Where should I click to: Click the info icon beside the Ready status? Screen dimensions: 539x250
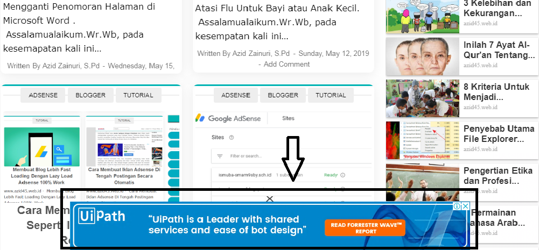click(342, 175)
